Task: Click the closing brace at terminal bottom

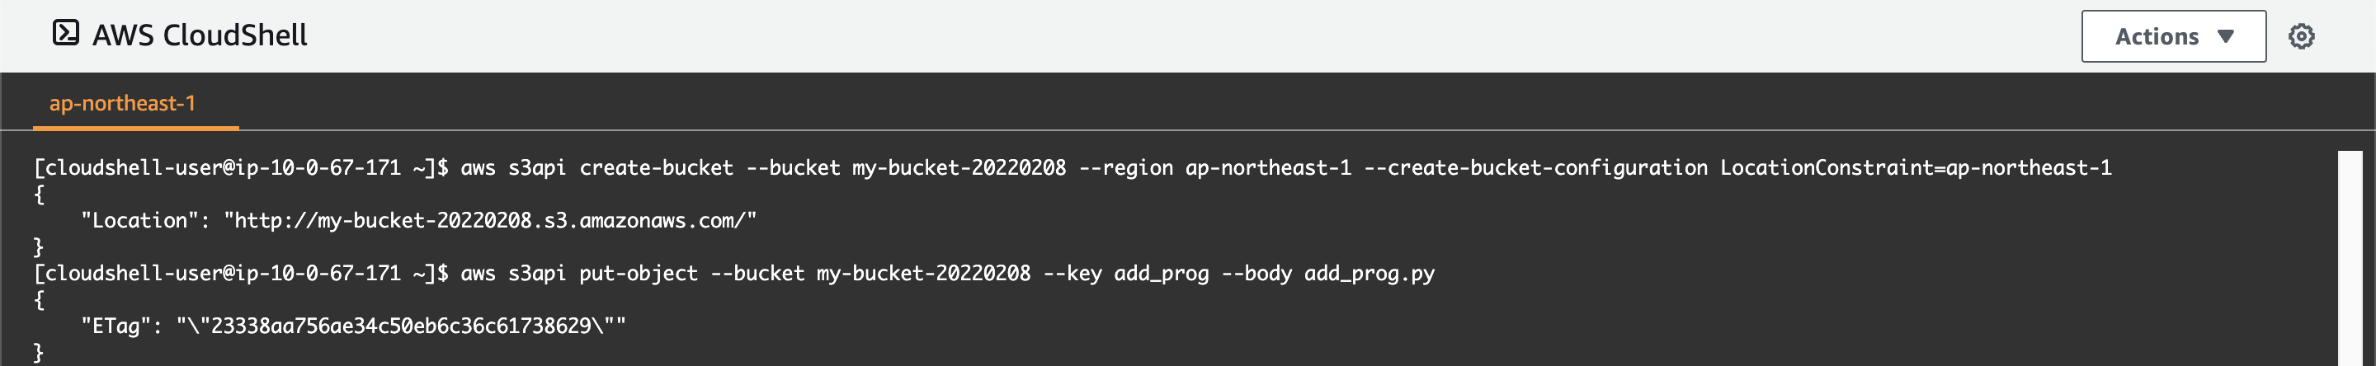Action: coord(39,352)
